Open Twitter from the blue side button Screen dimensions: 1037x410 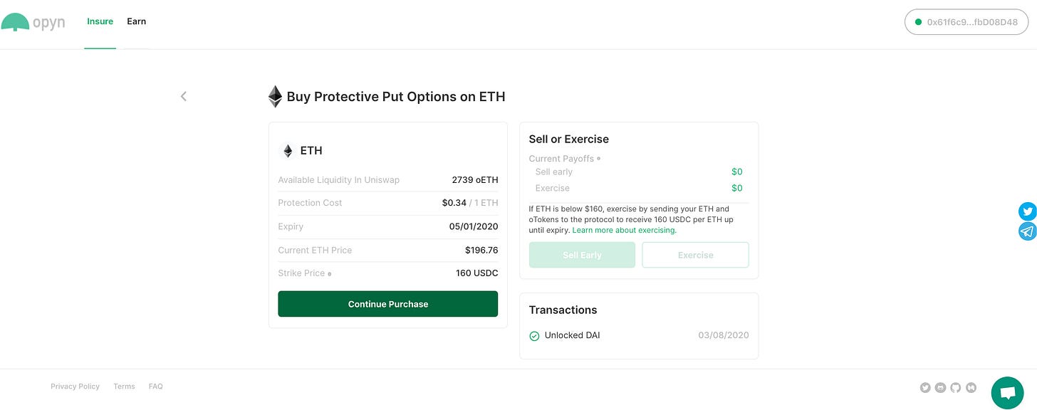(x=1027, y=211)
